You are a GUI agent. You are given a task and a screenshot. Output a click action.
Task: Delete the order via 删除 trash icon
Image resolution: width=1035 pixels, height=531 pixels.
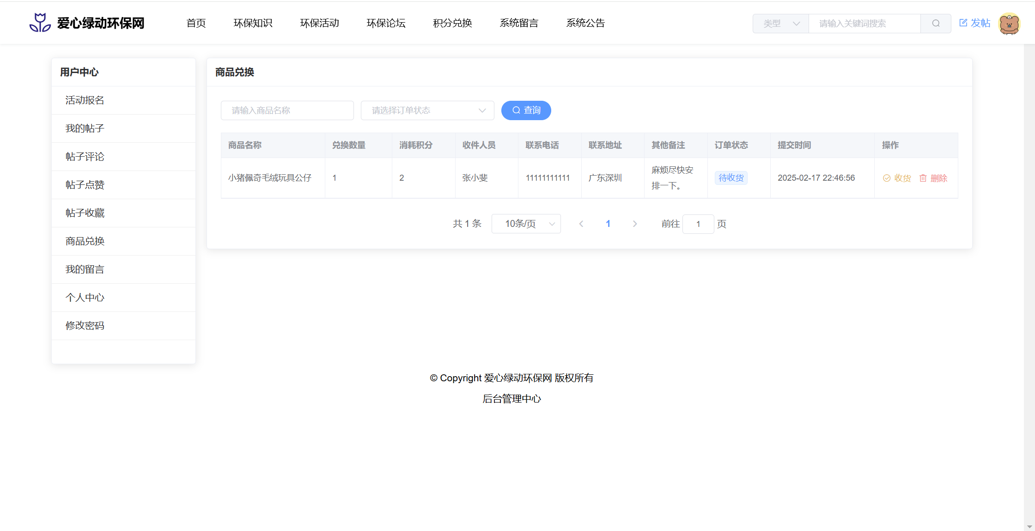coord(923,178)
